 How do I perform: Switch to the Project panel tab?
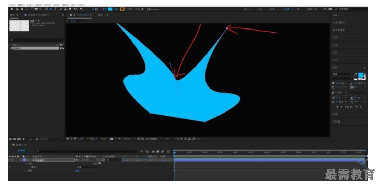12,15
